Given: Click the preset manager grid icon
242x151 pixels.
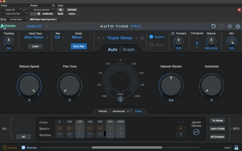Looking at the screenshot, I should 142,38.
